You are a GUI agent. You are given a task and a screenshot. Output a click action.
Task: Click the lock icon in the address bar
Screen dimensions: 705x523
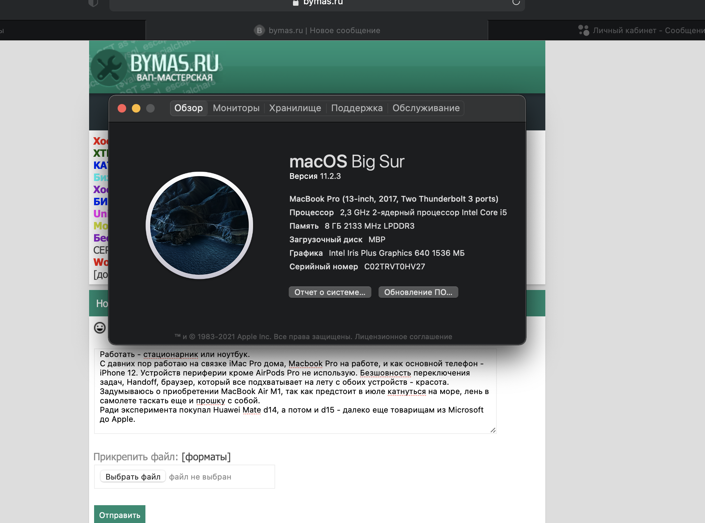pos(295,2)
